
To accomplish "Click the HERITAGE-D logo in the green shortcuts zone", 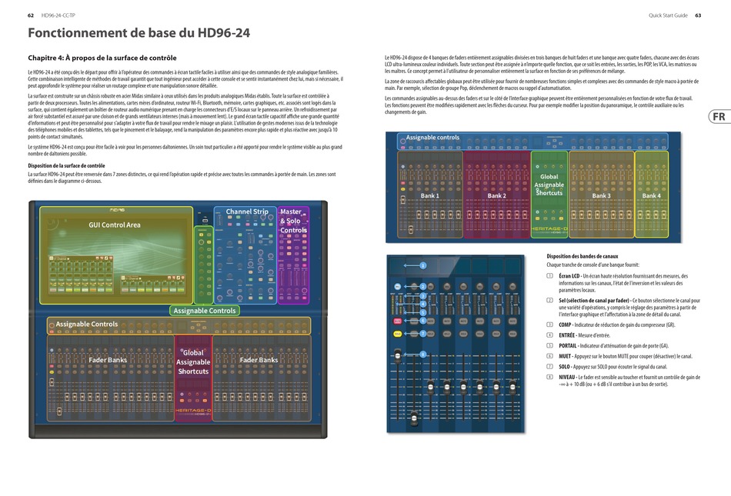I will (x=549, y=230).
